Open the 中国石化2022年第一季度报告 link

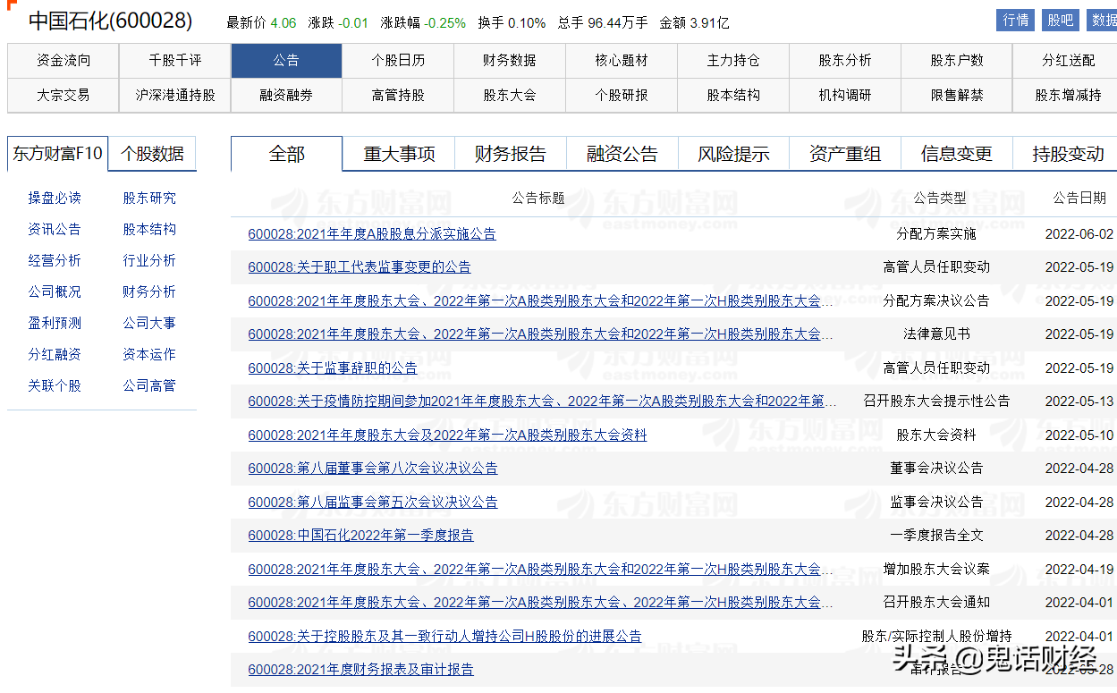(x=361, y=535)
